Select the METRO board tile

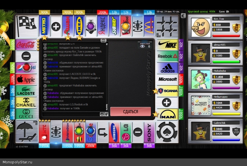44,26
